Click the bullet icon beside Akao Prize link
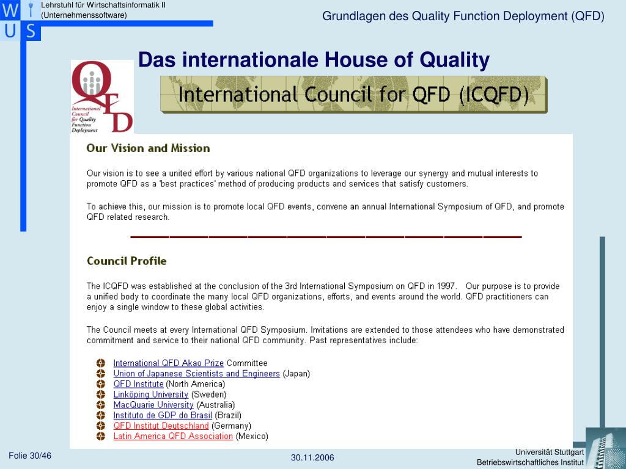The width and height of the screenshot is (626, 469). [x=101, y=363]
